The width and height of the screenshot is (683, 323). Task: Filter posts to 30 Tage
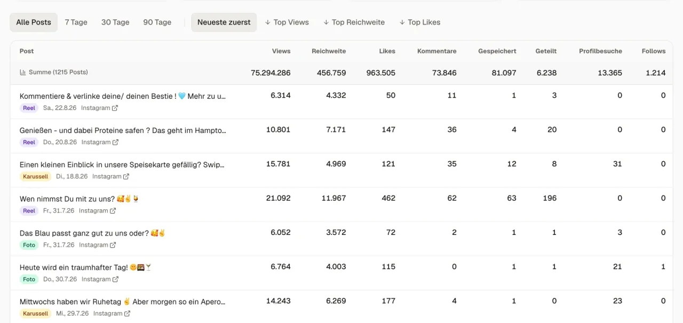(115, 22)
